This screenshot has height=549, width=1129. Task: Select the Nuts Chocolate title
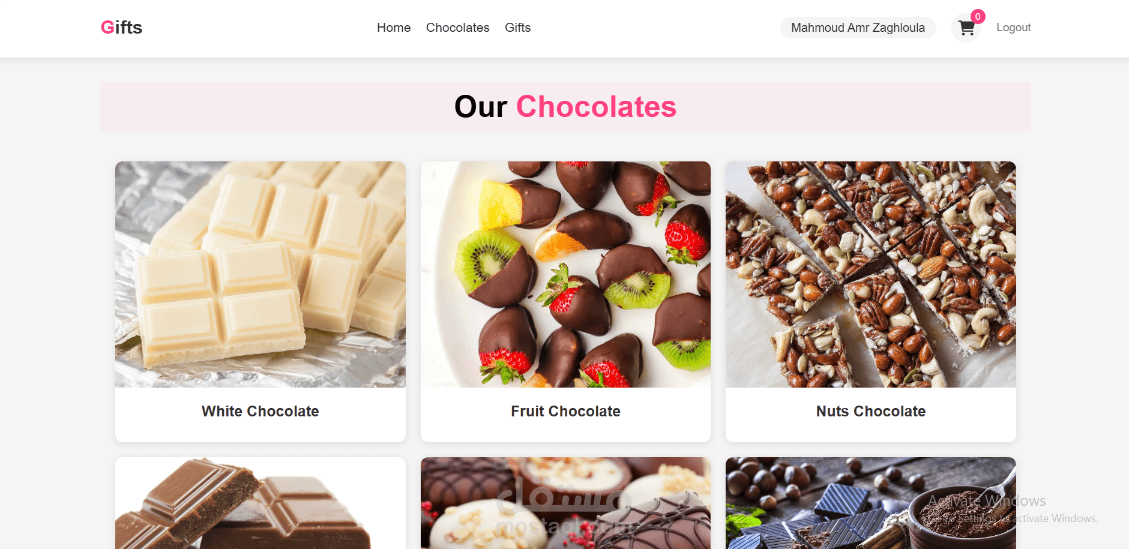click(871, 412)
